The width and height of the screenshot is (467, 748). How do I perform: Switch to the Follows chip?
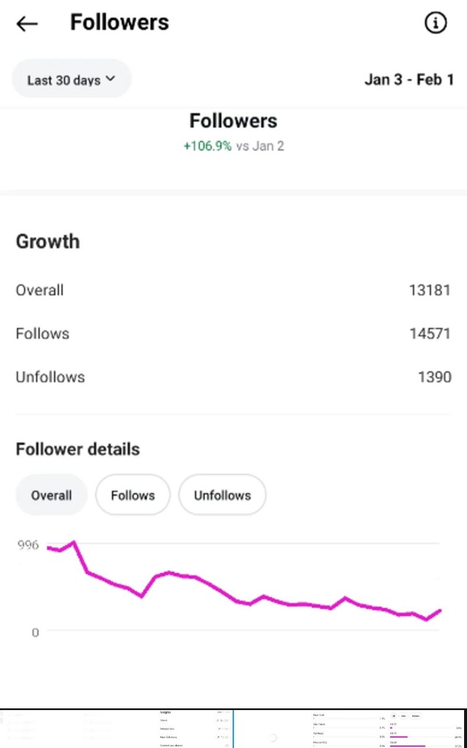[133, 495]
